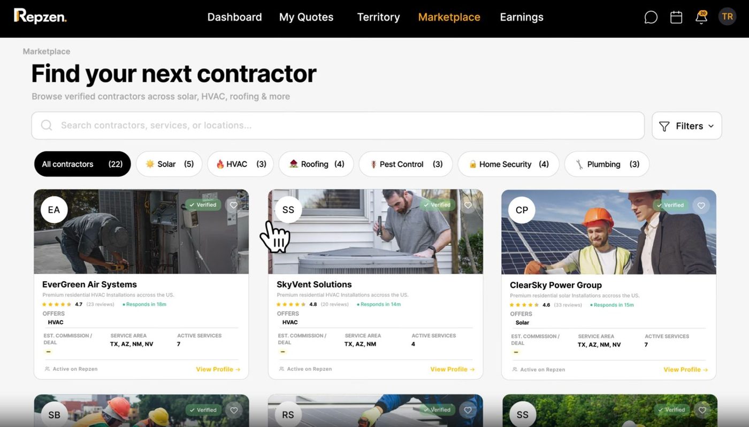Click Verified badge on ClearSky card

pyautogui.click(x=670, y=205)
